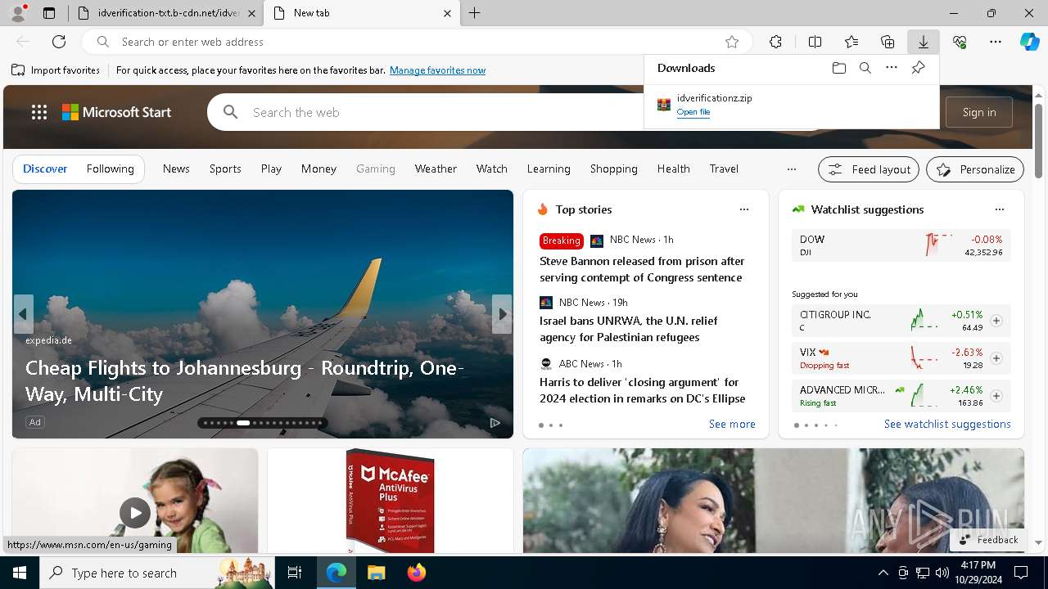
Task: Click See watchlist suggestions link
Action: coord(947,424)
